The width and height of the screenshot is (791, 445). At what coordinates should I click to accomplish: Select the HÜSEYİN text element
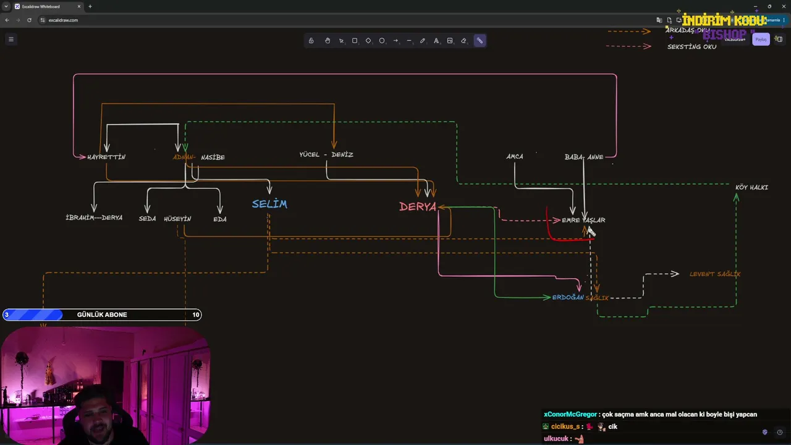tap(177, 219)
